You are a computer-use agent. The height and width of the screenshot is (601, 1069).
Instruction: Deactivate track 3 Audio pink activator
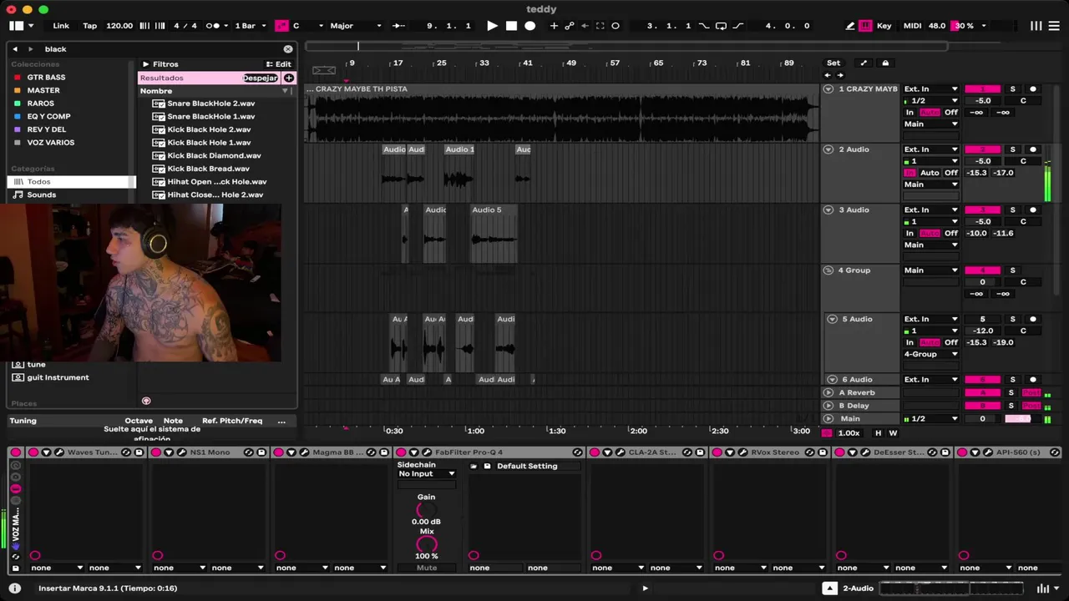point(982,210)
